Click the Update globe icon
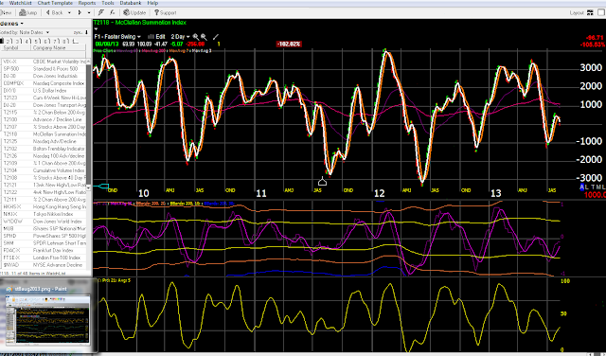 click(126, 12)
